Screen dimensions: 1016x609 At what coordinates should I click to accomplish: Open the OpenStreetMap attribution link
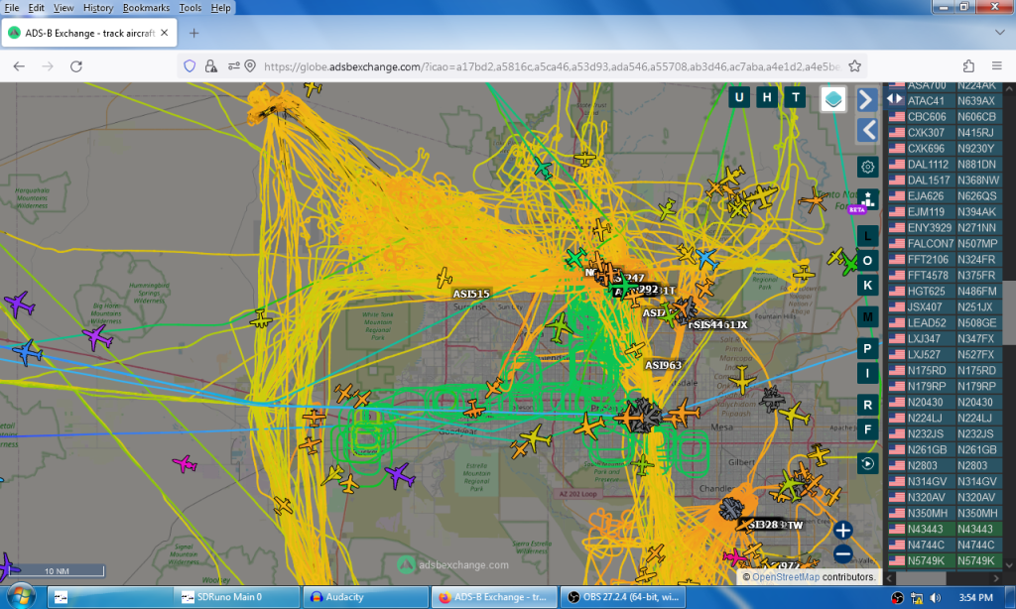[786, 576]
